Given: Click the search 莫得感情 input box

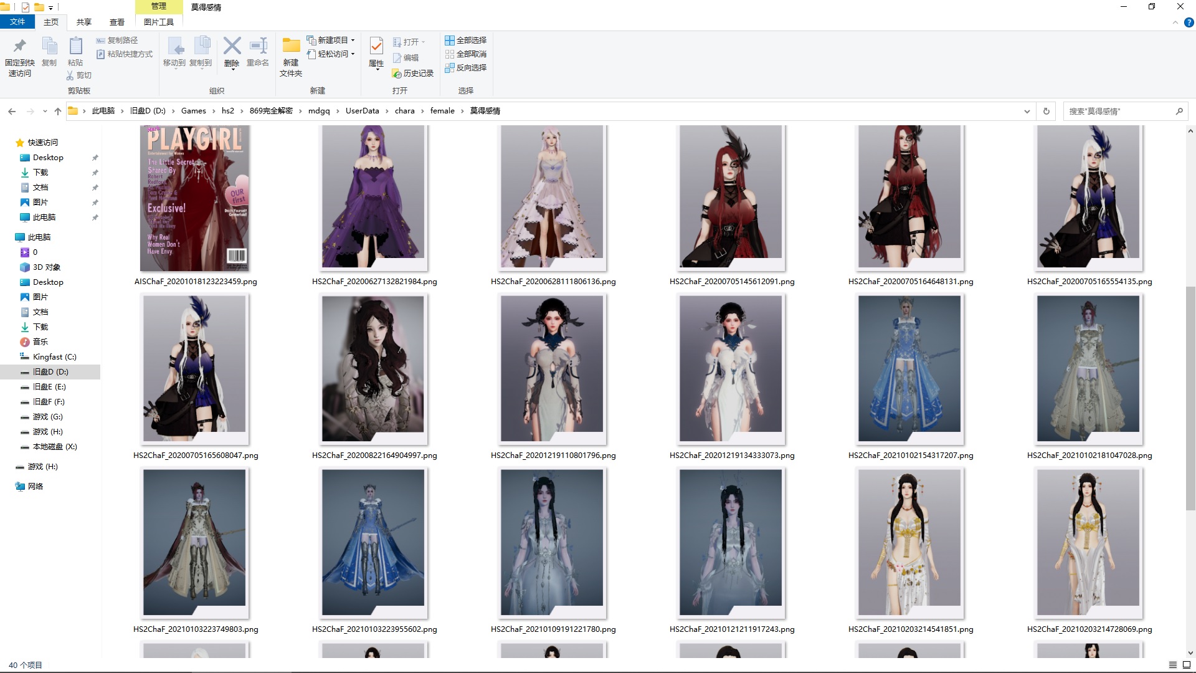Looking at the screenshot, I should click(1118, 111).
